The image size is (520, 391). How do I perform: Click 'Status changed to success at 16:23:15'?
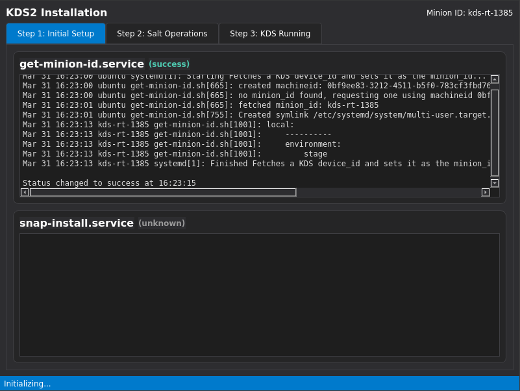coord(109,183)
